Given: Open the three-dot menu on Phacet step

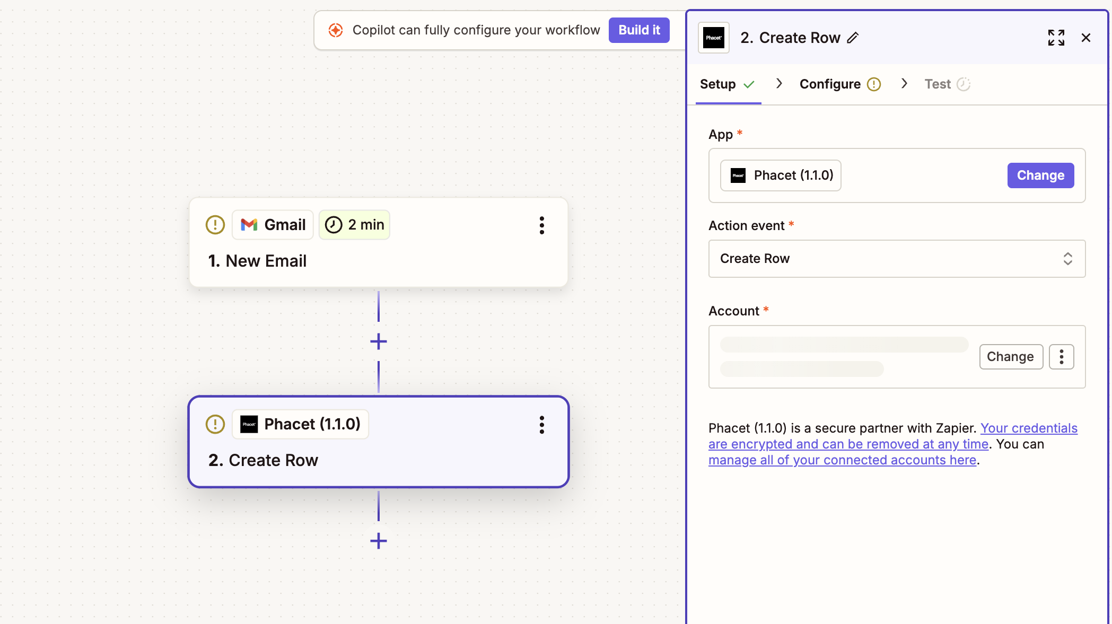Looking at the screenshot, I should click(541, 425).
